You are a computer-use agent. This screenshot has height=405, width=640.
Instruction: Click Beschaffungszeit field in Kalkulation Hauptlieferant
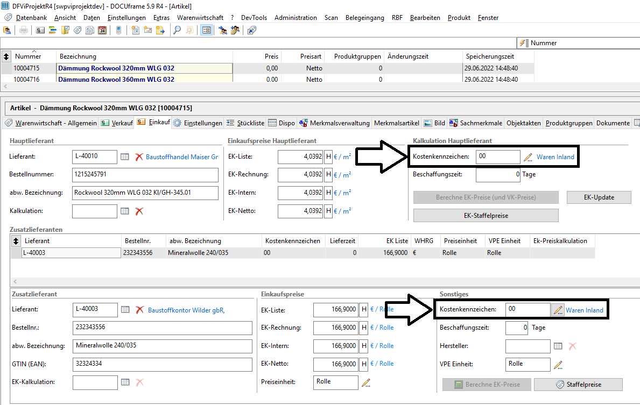pyautogui.click(x=498, y=175)
